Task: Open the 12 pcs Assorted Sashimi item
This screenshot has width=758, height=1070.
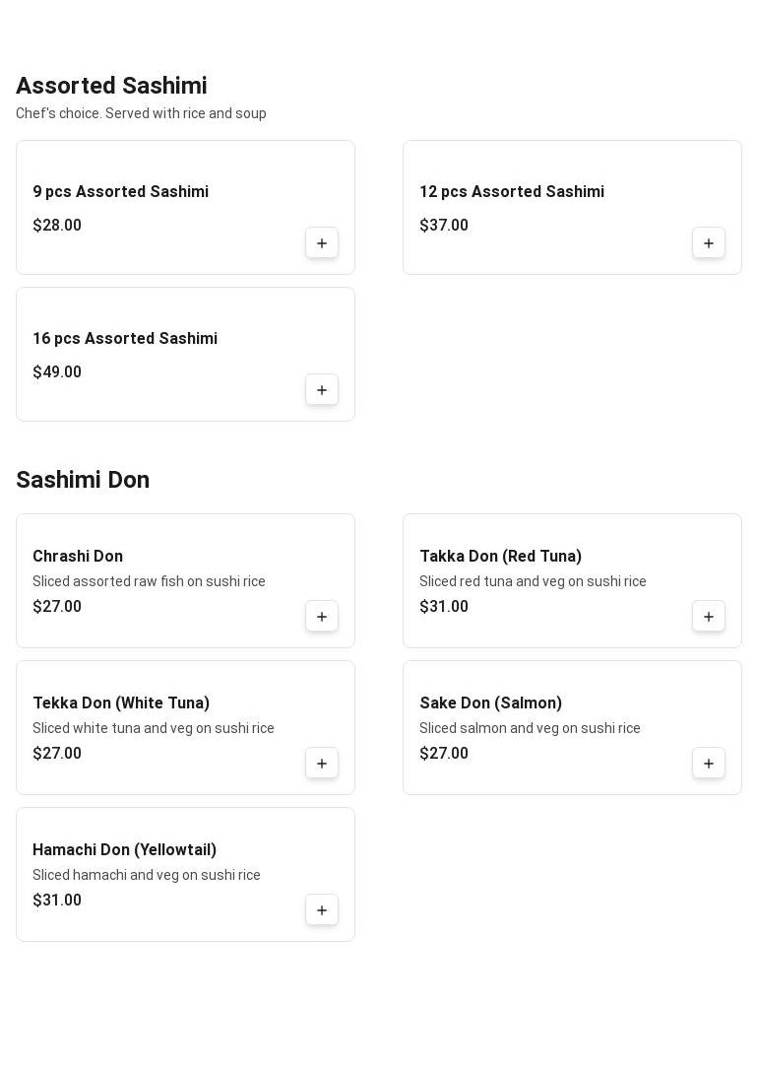Action: click(x=512, y=192)
